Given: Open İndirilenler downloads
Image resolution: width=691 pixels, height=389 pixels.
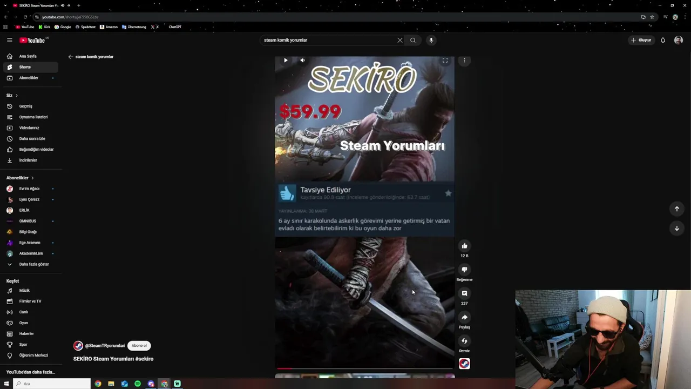Looking at the screenshot, I should (x=30, y=160).
